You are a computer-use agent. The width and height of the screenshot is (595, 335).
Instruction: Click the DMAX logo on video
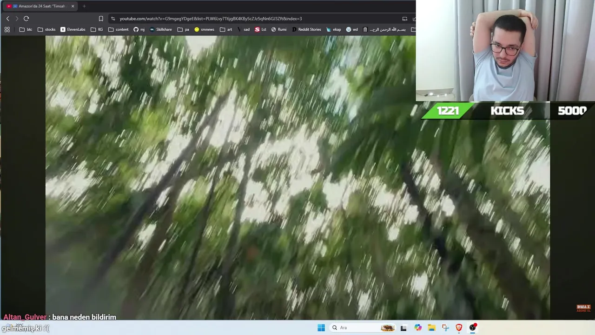pos(583,308)
